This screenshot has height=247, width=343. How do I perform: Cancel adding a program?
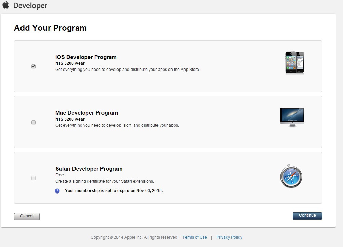27,216
